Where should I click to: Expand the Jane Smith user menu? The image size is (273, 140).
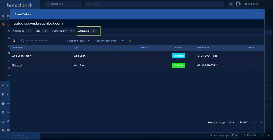(x=267, y=4)
